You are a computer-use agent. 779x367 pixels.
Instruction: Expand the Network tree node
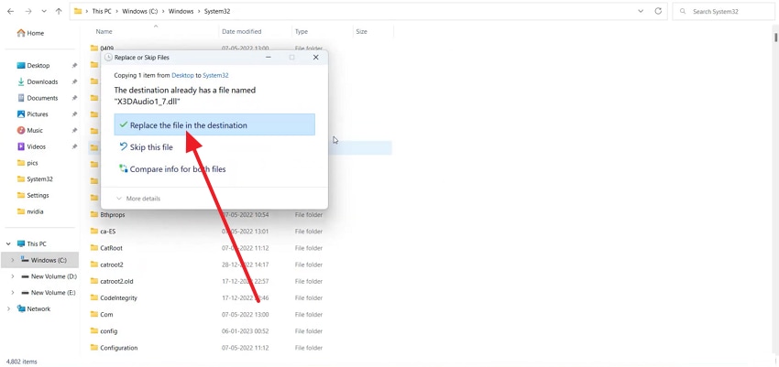pyautogui.click(x=8, y=308)
